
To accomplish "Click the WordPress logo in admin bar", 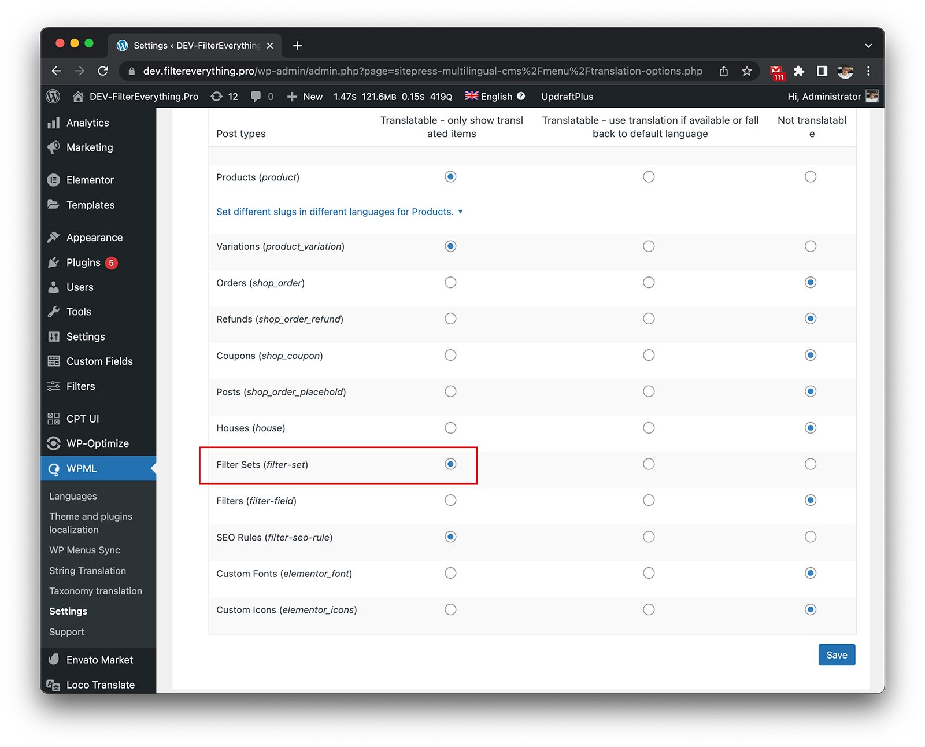I will (x=53, y=97).
